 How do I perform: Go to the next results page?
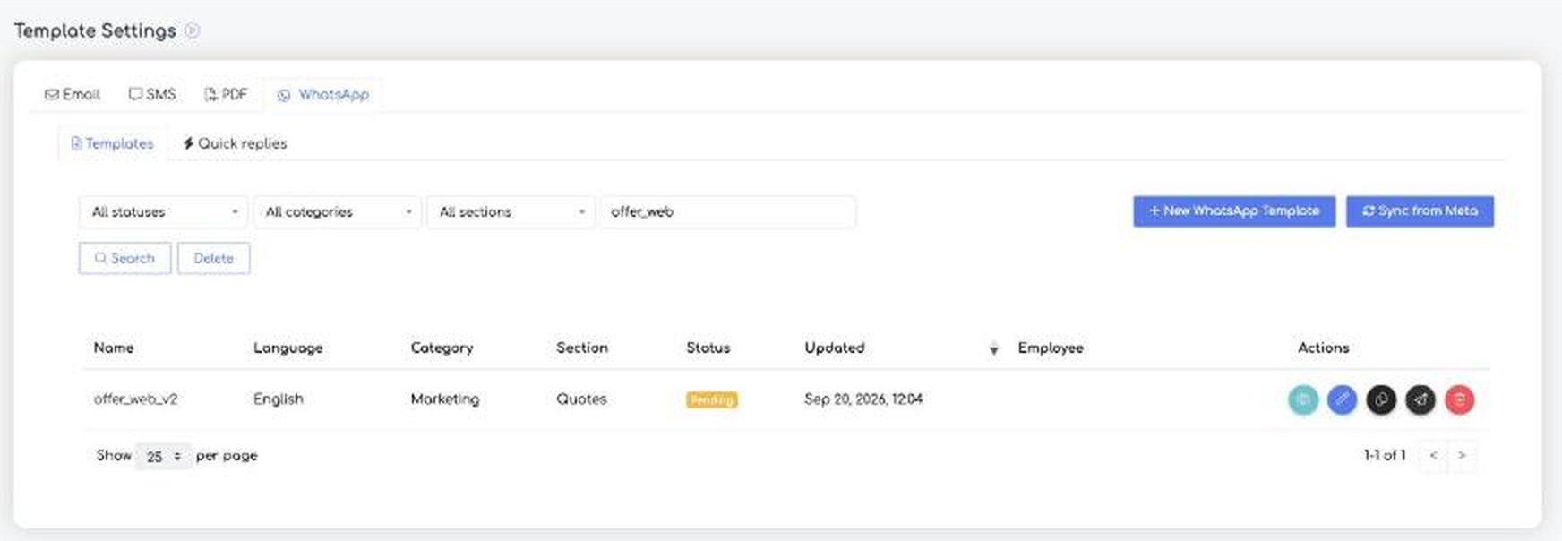tap(1462, 456)
